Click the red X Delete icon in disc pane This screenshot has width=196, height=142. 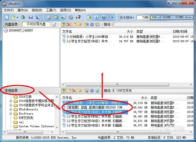69,25
